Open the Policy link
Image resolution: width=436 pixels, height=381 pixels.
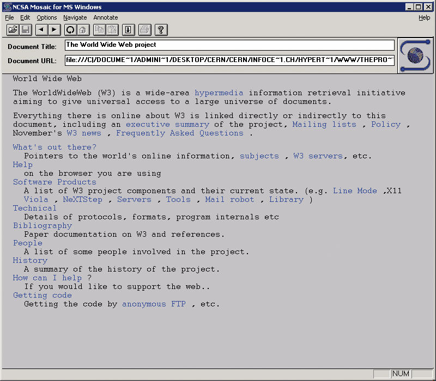[386, 125]
